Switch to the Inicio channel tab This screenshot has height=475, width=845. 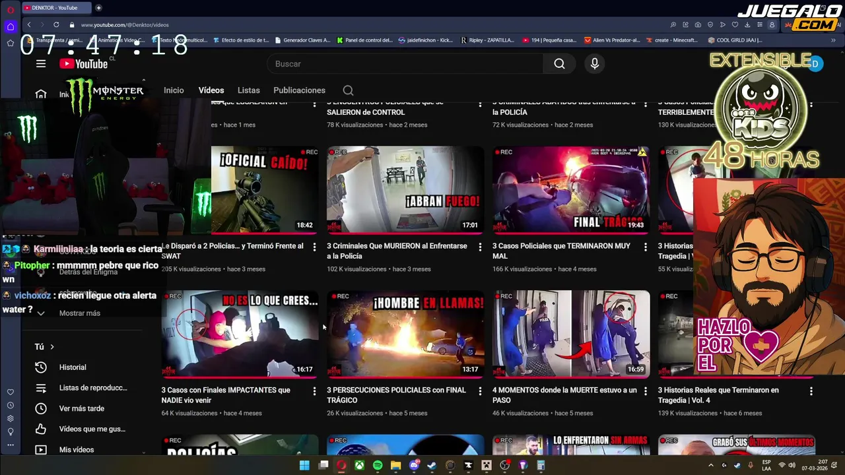click(x=174, y=90)
